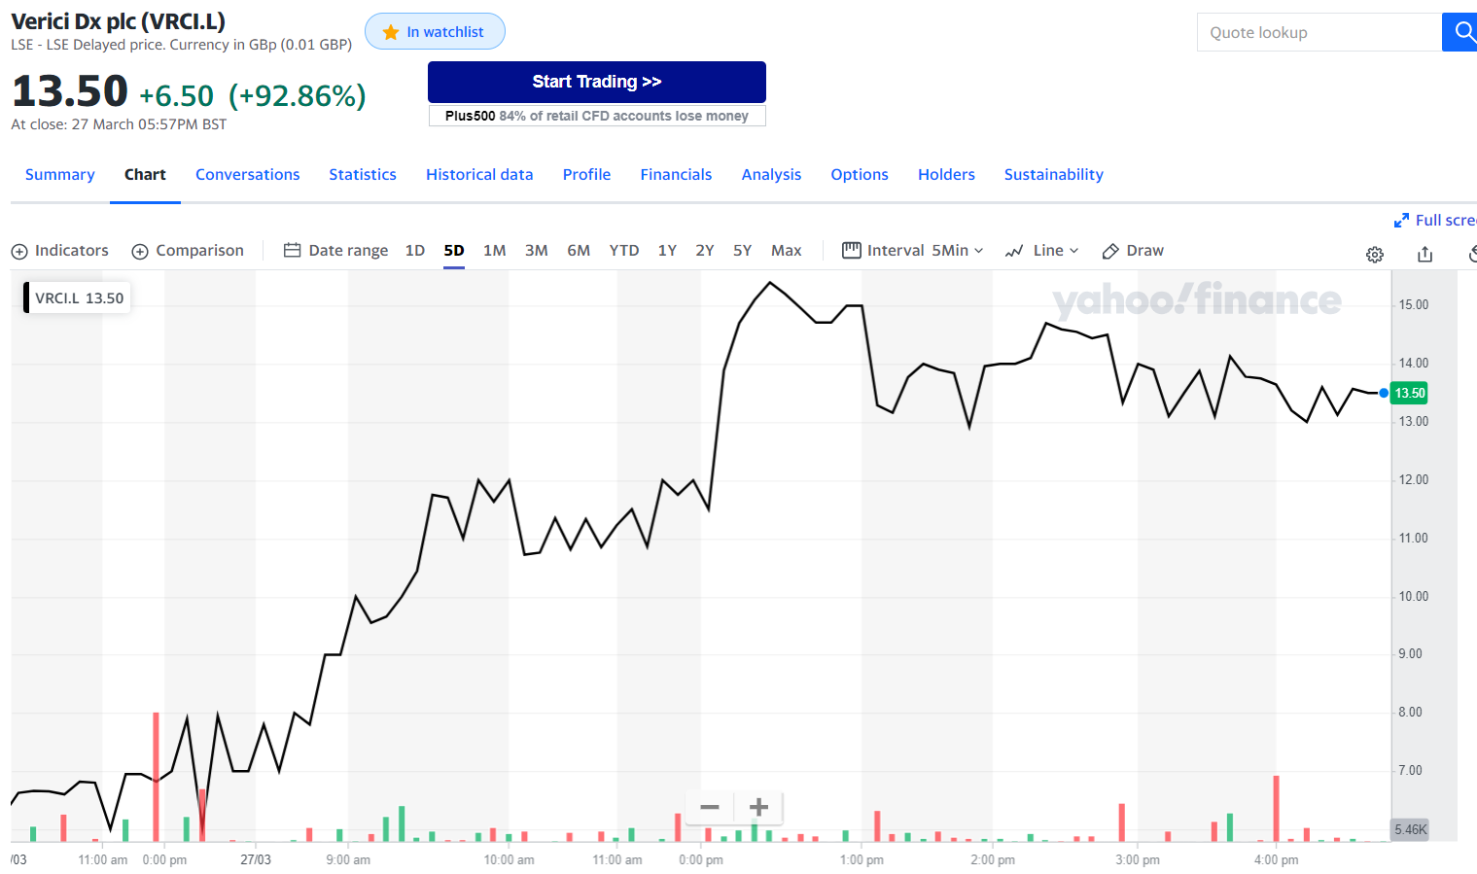Image resolution: width=1477 pixels, height=874 pixels.
Task: Select the 1D range
Action: 415,250
